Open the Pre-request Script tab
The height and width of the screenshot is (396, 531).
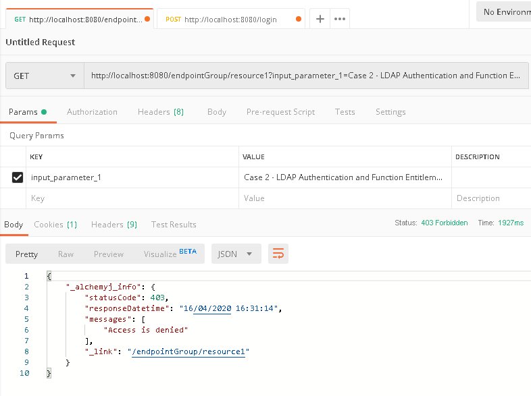[280, 112]
